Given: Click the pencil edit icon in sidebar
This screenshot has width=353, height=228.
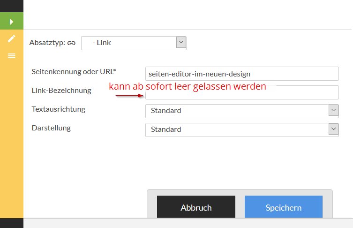Looking at the screenshot, I should pyautogui.click(x=11, y=38).
